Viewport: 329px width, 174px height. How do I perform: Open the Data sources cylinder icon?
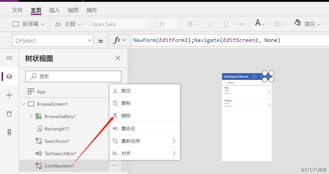(9, 114)
